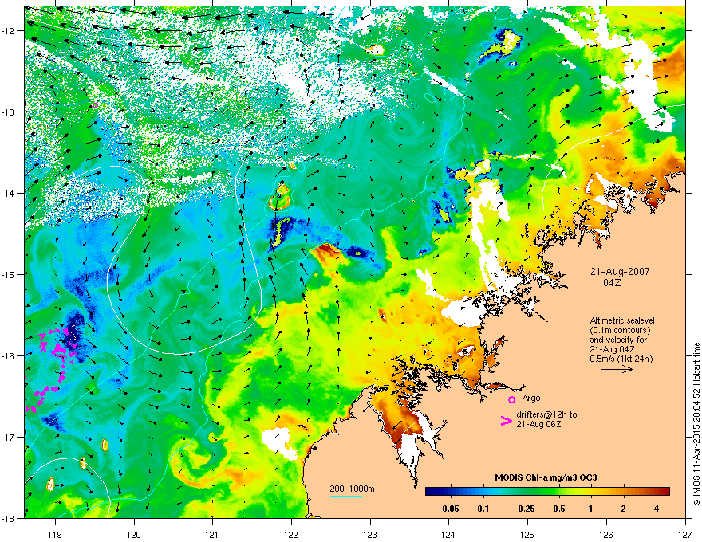Click longitude axis label 125
The image size is (702, 542).
click(527, 534)
